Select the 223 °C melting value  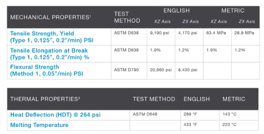[229, 125]
